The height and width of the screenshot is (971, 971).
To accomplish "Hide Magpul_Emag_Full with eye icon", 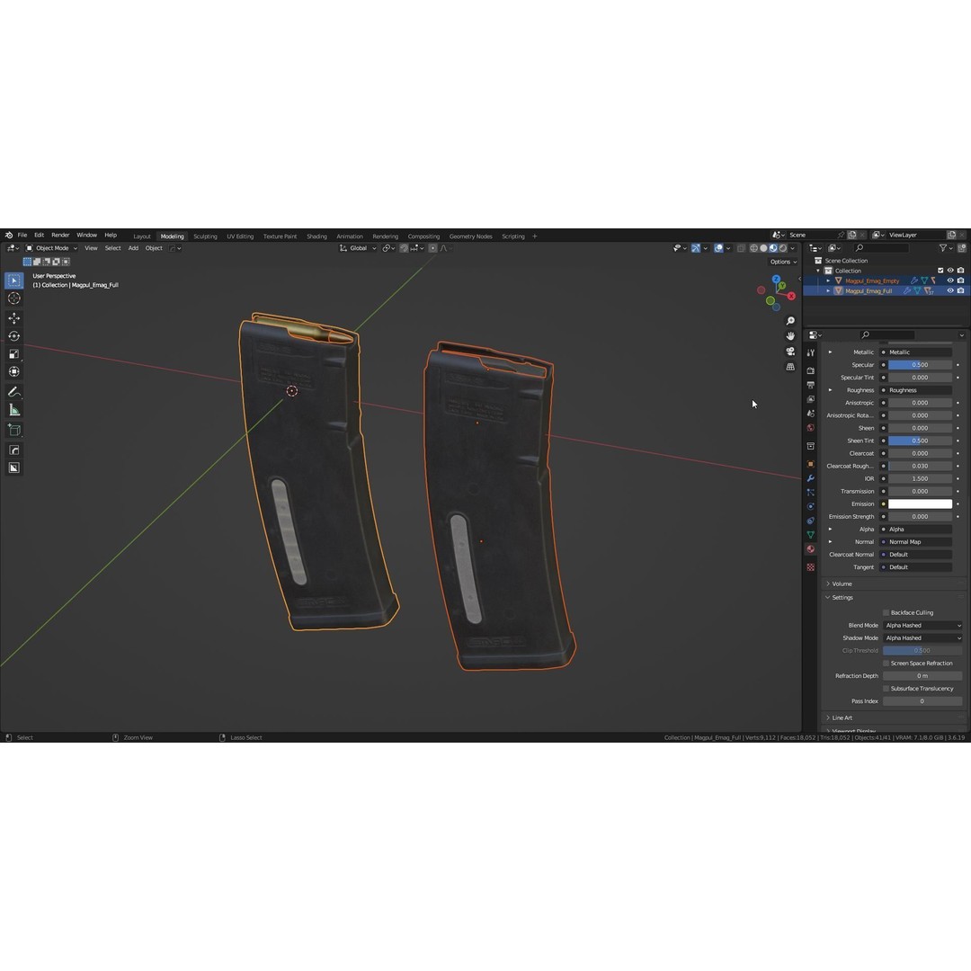I will click(950, 290).
